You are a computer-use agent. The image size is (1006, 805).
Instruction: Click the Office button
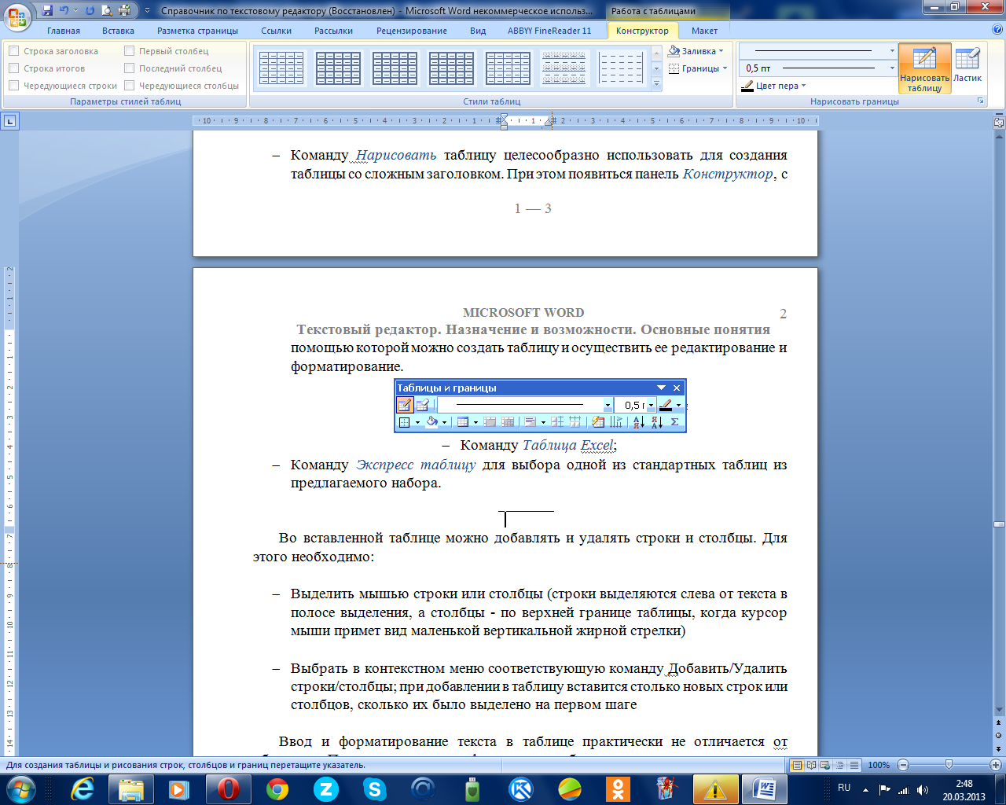(x=17, y=17)
